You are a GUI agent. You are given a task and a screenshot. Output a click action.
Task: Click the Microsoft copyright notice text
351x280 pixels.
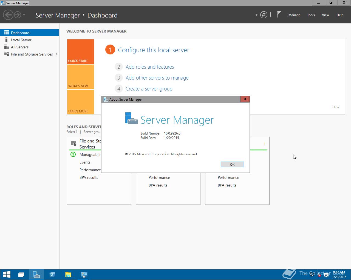tap(161, 154)
